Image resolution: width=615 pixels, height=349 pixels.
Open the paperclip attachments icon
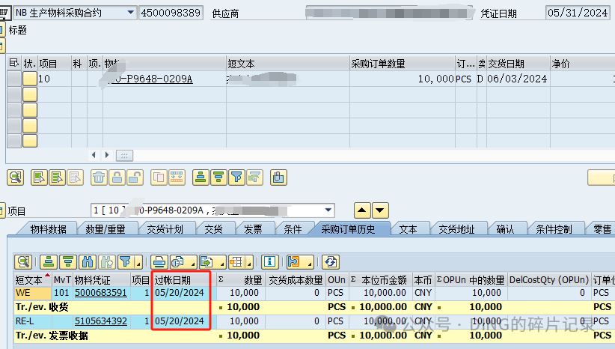[278, 177]
